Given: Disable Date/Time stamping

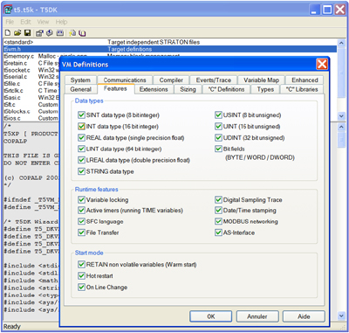Looking at the screenshot, I should (x=218, y=210).
